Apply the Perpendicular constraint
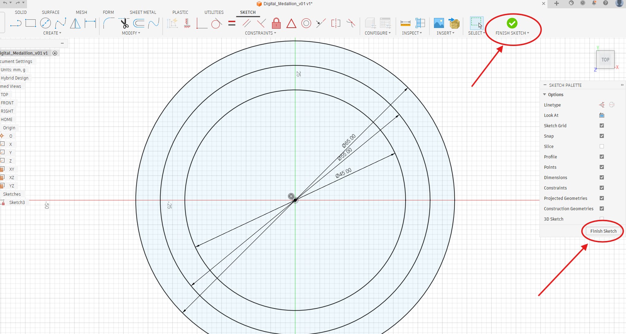The image size is (626, 334). pos(262,24)
